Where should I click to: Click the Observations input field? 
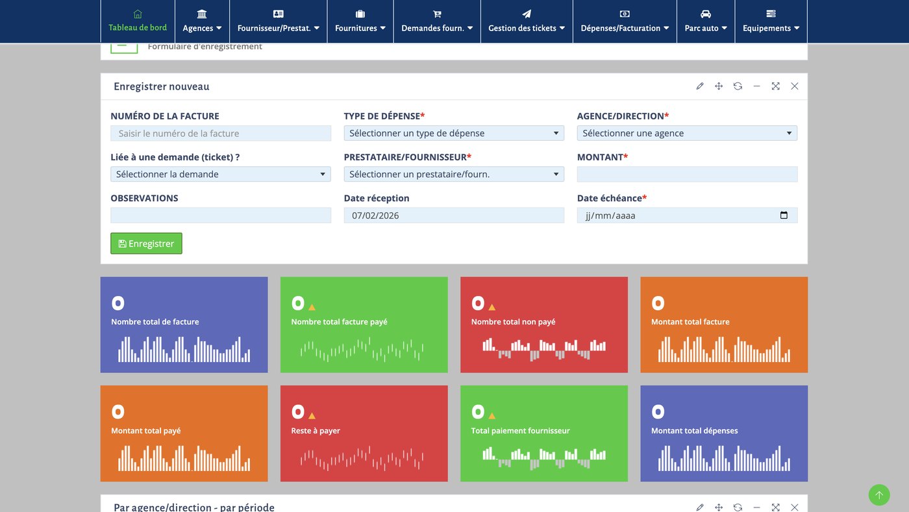pos(221,215)
